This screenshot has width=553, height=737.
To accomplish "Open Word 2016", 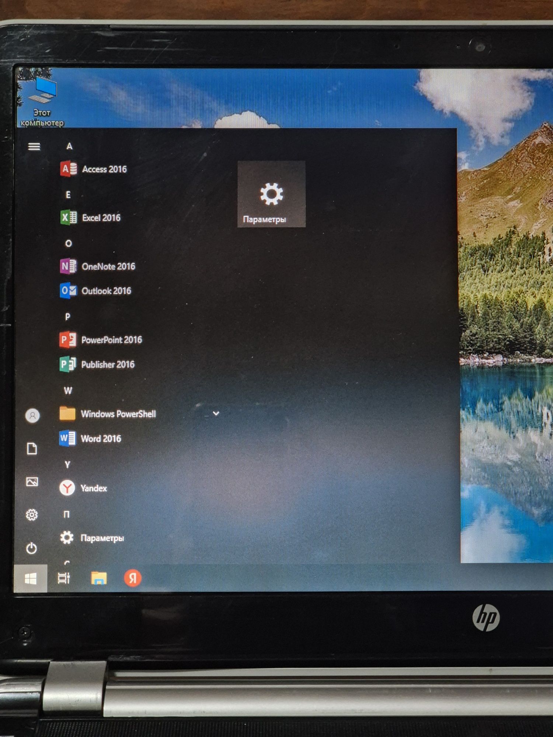I will point(90,439).
